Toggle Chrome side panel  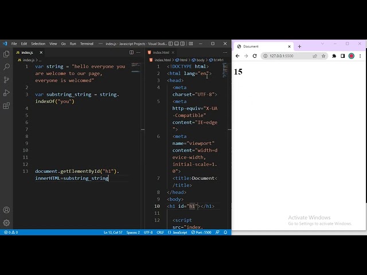click(343, 56)
